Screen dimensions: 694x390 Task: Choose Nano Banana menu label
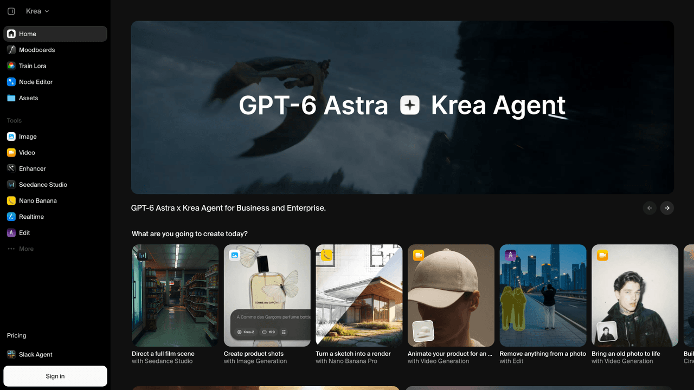pyautogui.click(x=38, y=200)
